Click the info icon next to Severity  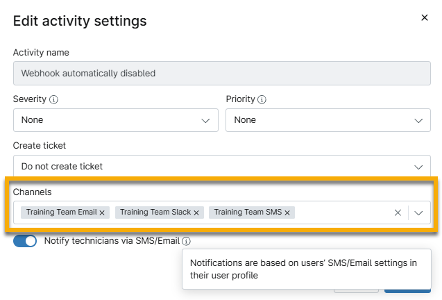pos(54,100)
